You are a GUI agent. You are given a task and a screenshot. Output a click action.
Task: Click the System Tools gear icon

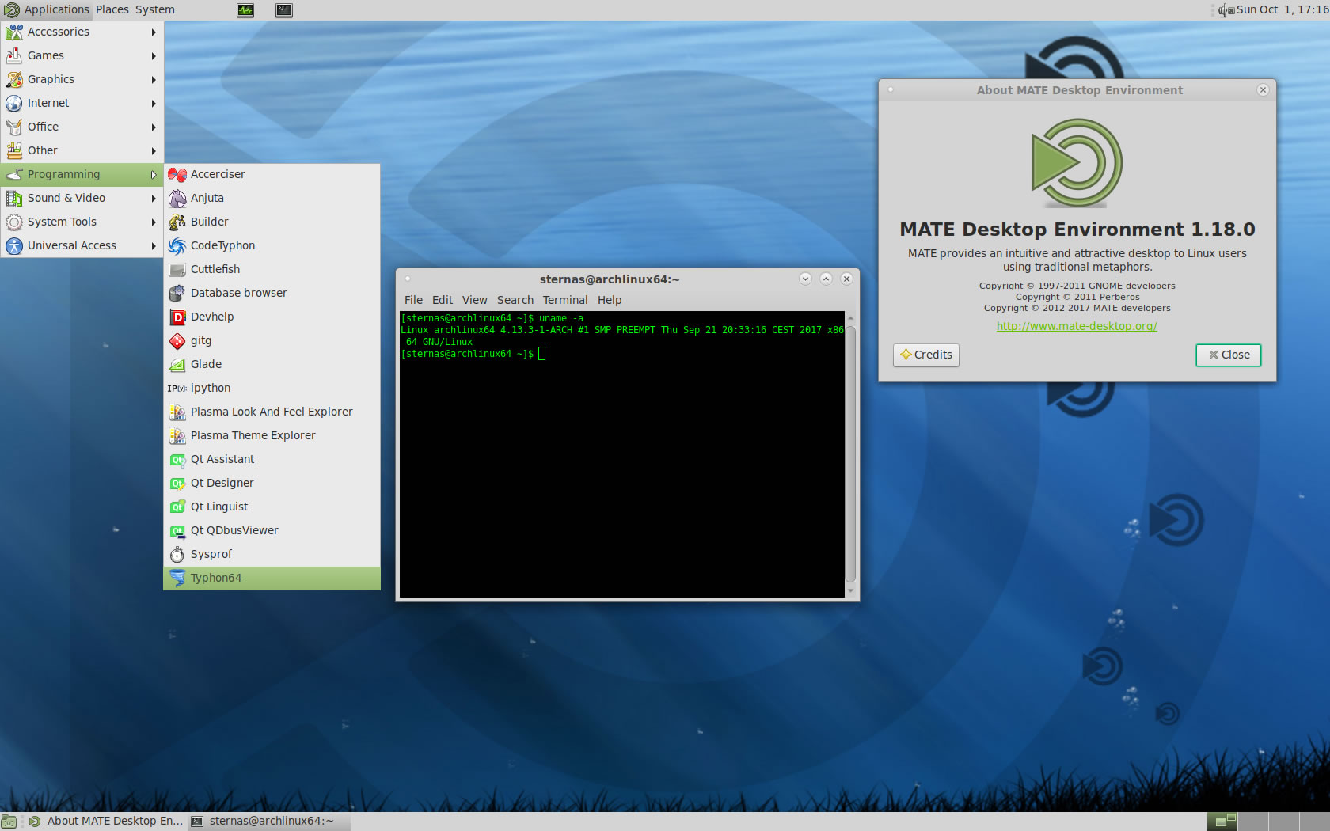click(x=14, y=222)
